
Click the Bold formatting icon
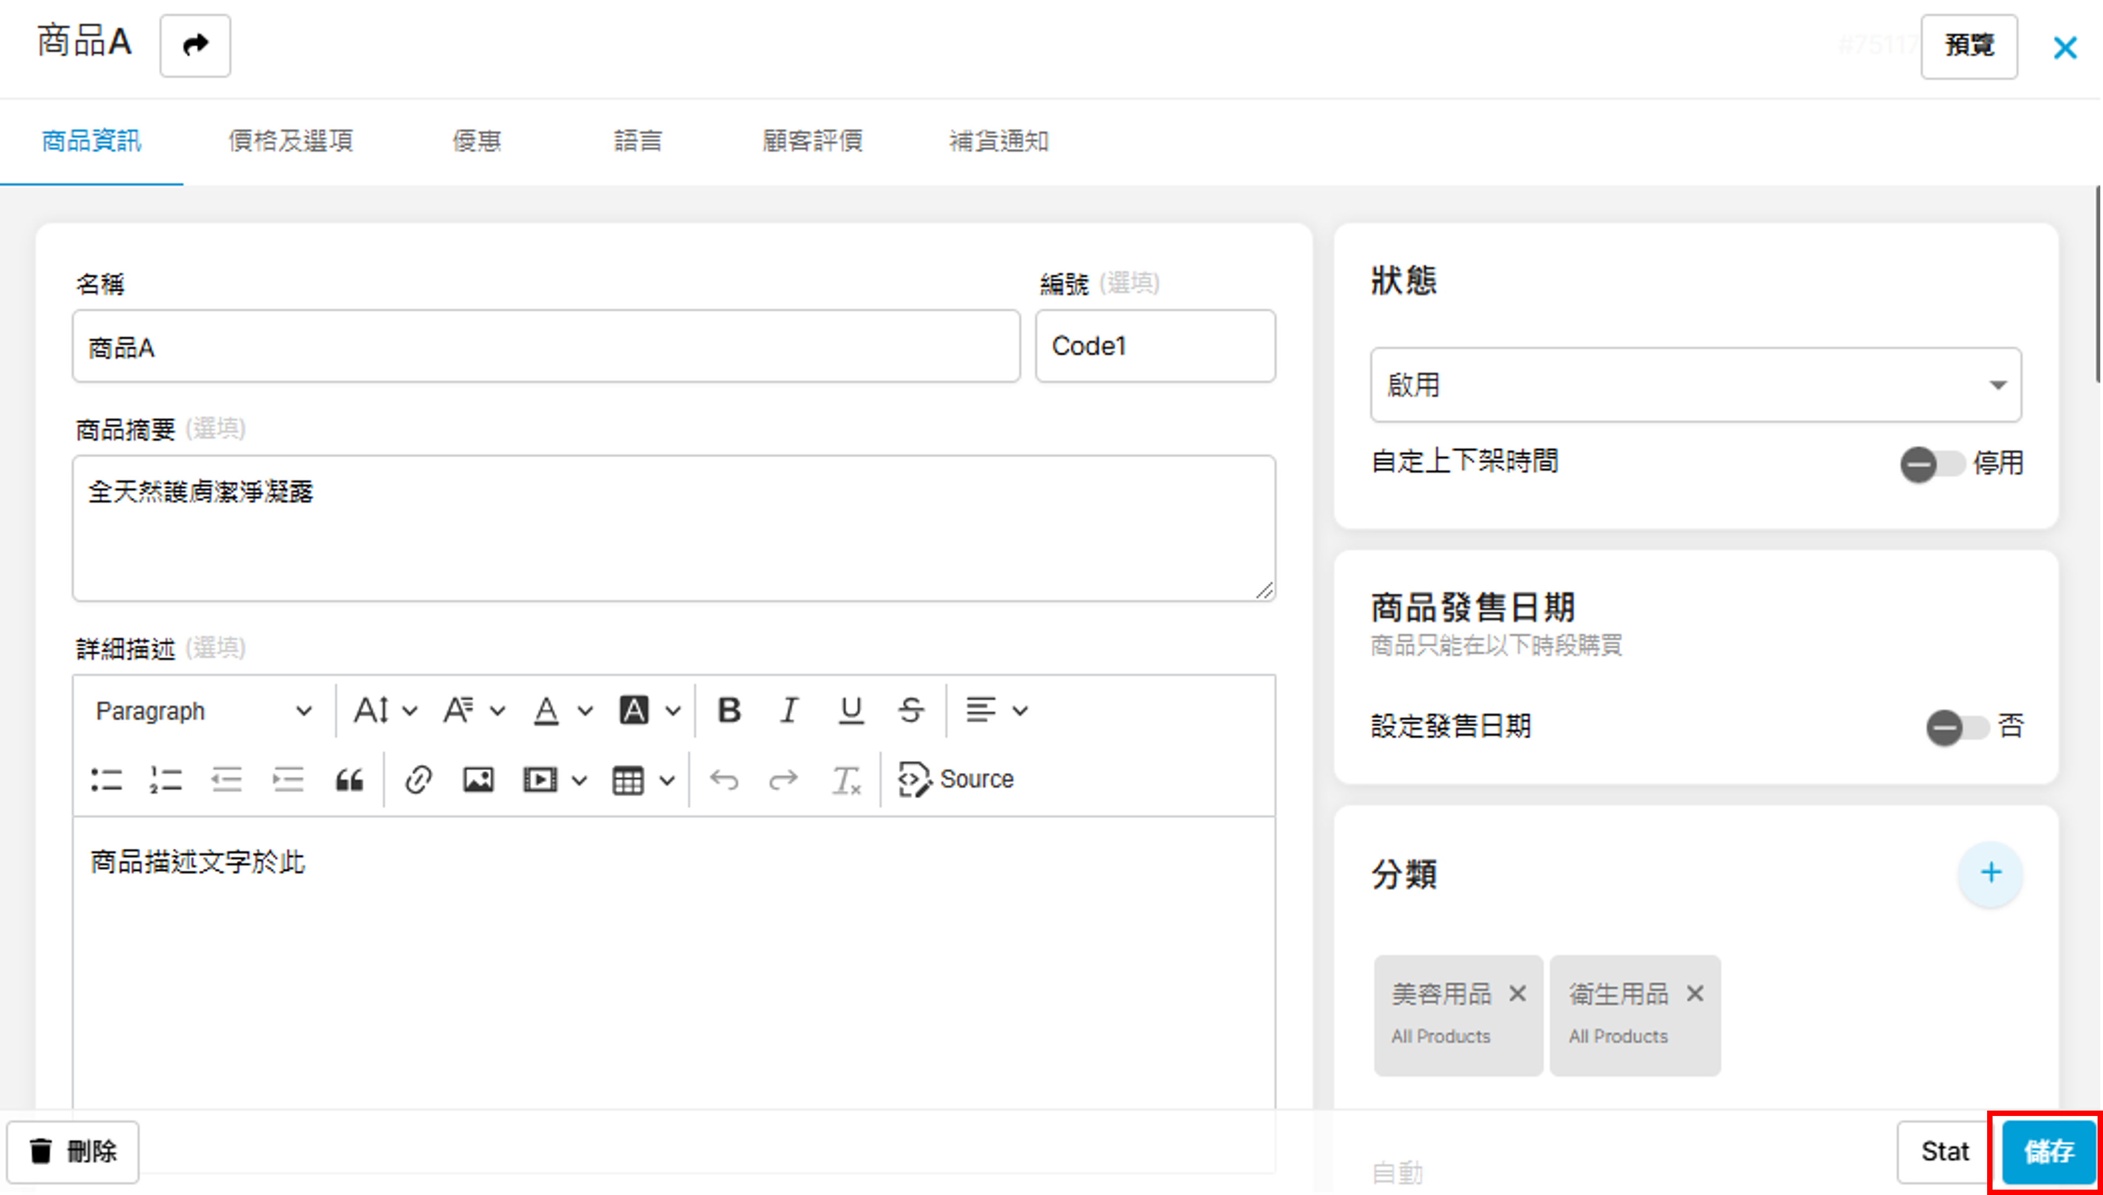[729, 710]
